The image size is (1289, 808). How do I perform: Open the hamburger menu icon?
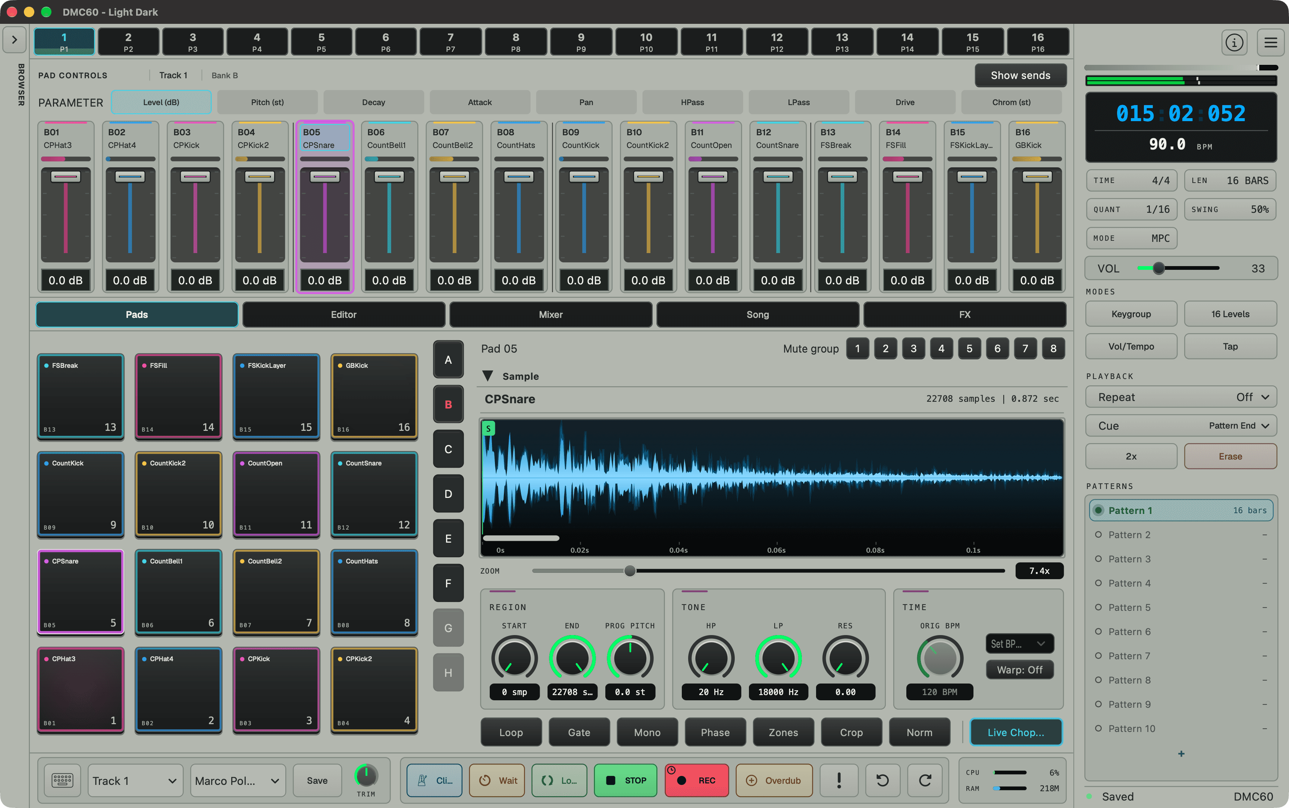[1271, 42]
